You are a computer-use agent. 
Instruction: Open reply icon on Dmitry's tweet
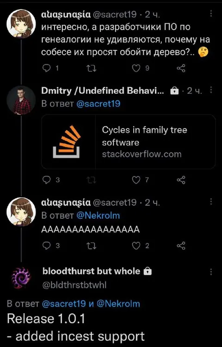tap(46, 180)
